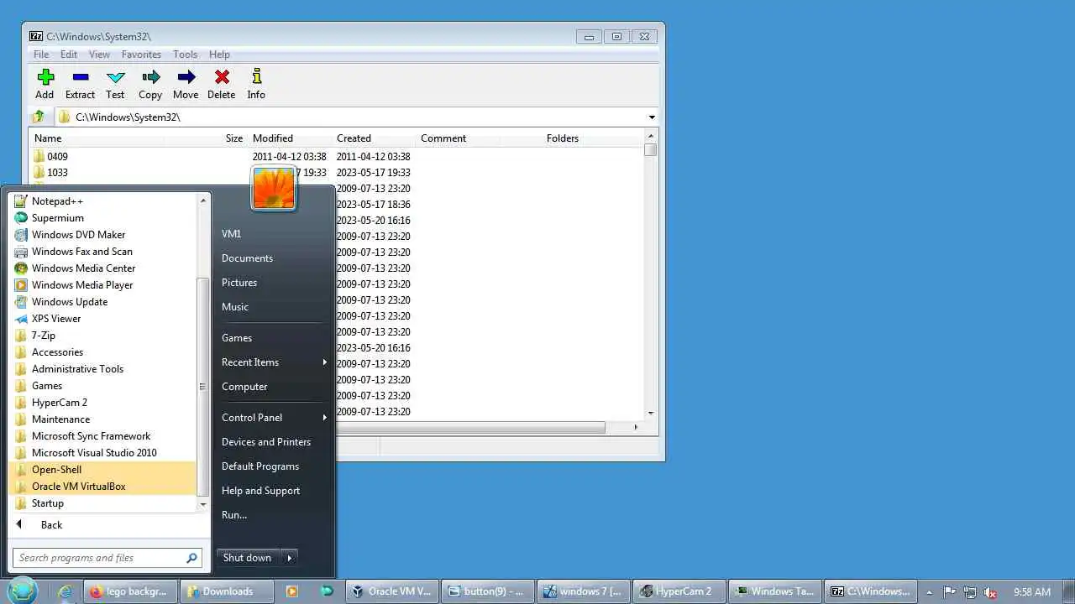Go up one folder level in 7-Zip
This screenshot has width=1075, height=604.
(38, 117)
